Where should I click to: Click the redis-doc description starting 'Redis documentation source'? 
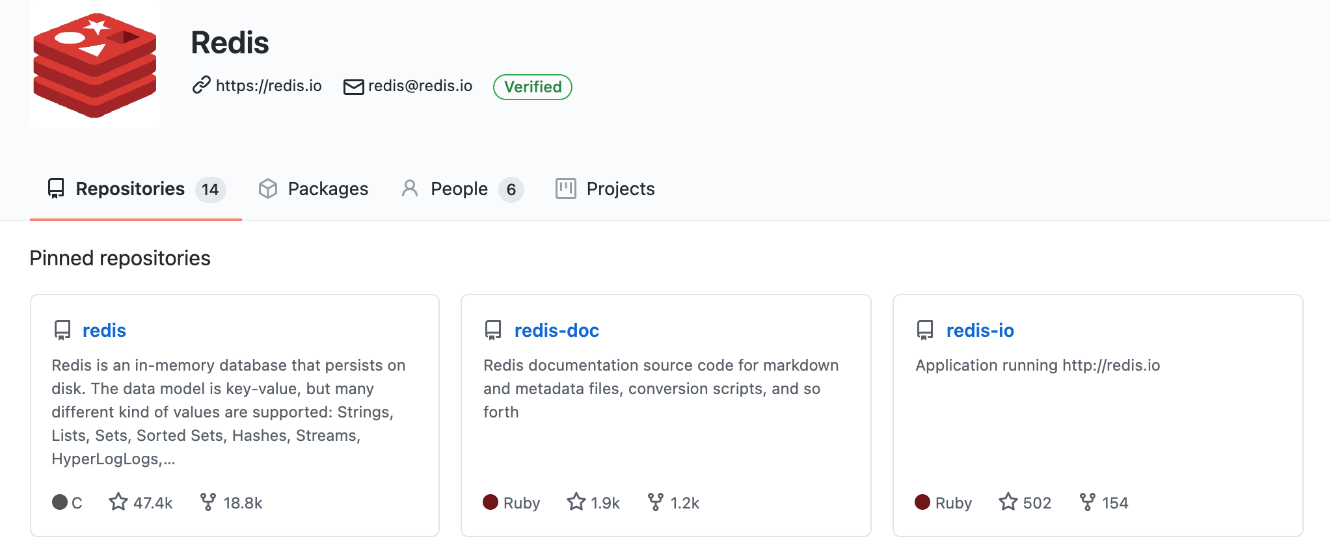(x=661, y=389)
